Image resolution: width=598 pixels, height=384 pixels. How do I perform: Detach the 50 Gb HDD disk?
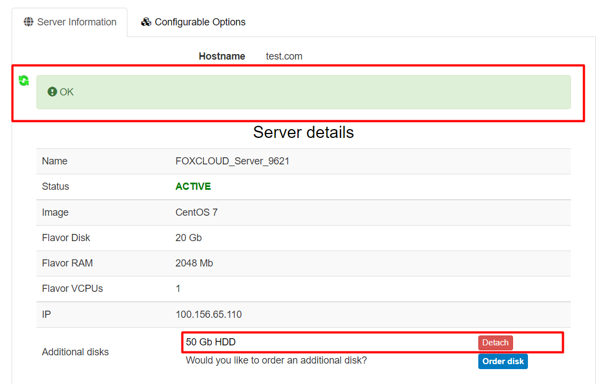tap(495, 343)
